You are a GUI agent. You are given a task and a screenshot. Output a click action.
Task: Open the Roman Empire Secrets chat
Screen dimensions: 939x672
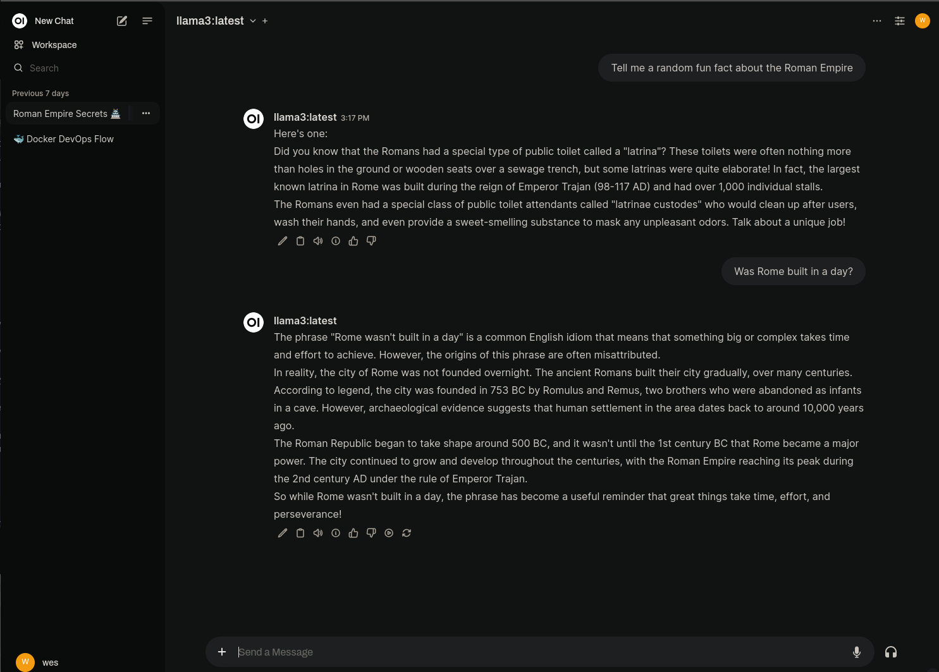(x=66, y=114)
